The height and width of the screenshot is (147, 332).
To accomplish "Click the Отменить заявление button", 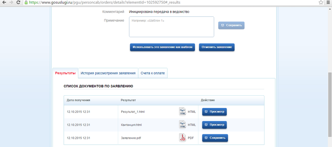I will click(217, 47).
